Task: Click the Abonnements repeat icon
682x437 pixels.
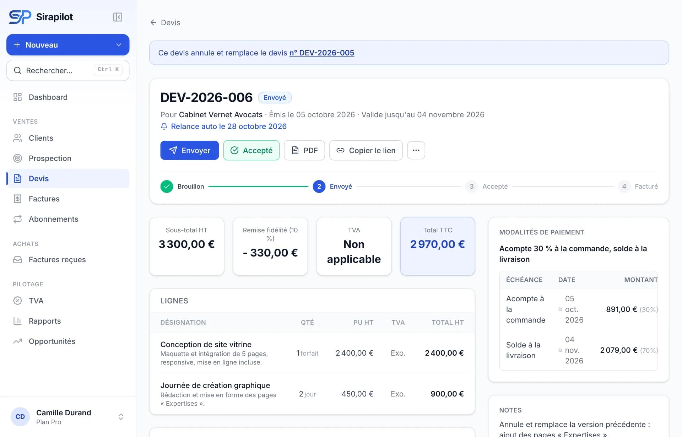Action: pyautogui.click(x=17, y=219)
